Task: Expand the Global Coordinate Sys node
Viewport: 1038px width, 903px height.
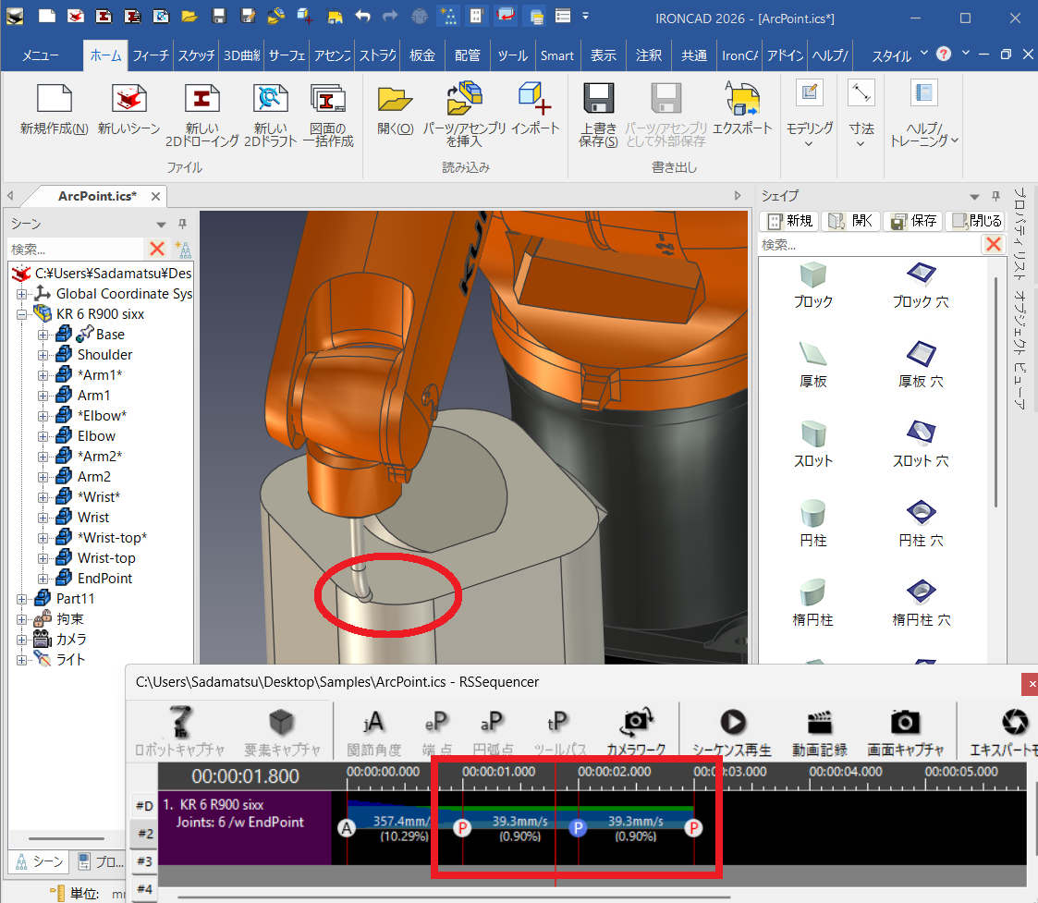Action: tap(22, 294)
